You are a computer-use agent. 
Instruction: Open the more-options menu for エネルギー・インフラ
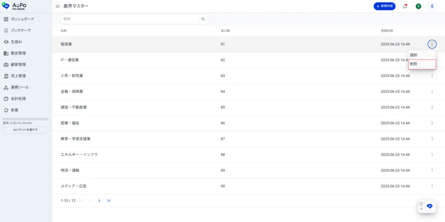432,154
